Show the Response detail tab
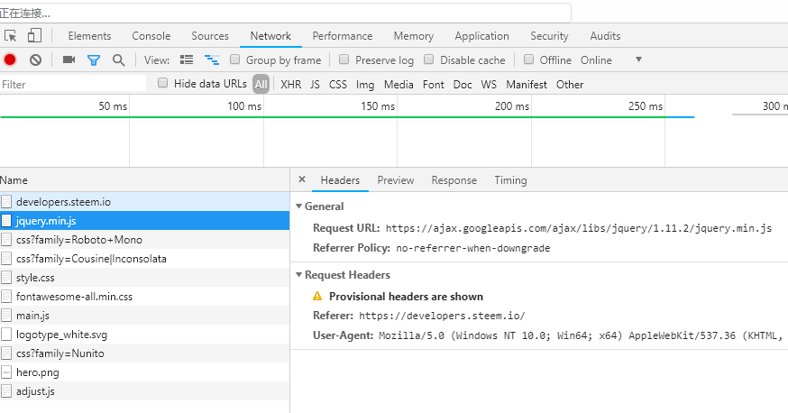The width and height of the screenshot is (788, 413). 454,180
